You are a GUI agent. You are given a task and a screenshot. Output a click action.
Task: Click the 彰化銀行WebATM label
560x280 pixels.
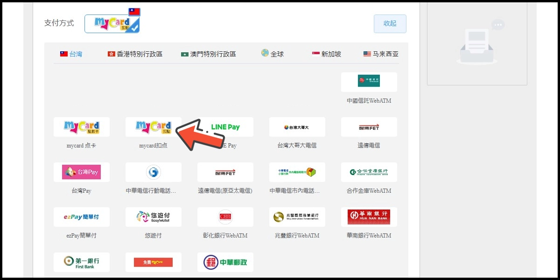[x=225, y=236]
